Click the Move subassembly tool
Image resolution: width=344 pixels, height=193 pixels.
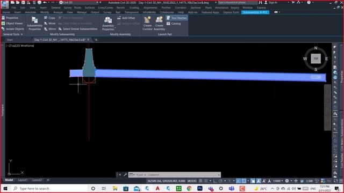click(50, 24)
